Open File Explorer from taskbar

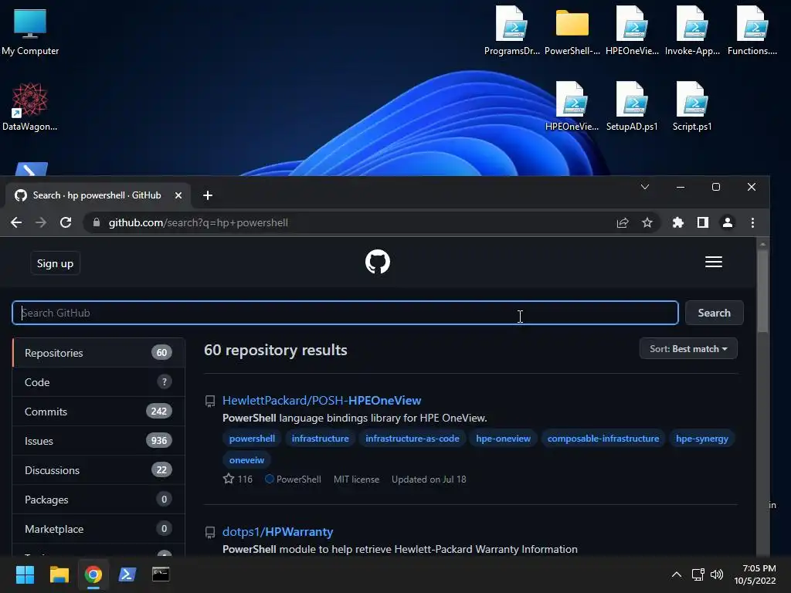coord(59,574)
